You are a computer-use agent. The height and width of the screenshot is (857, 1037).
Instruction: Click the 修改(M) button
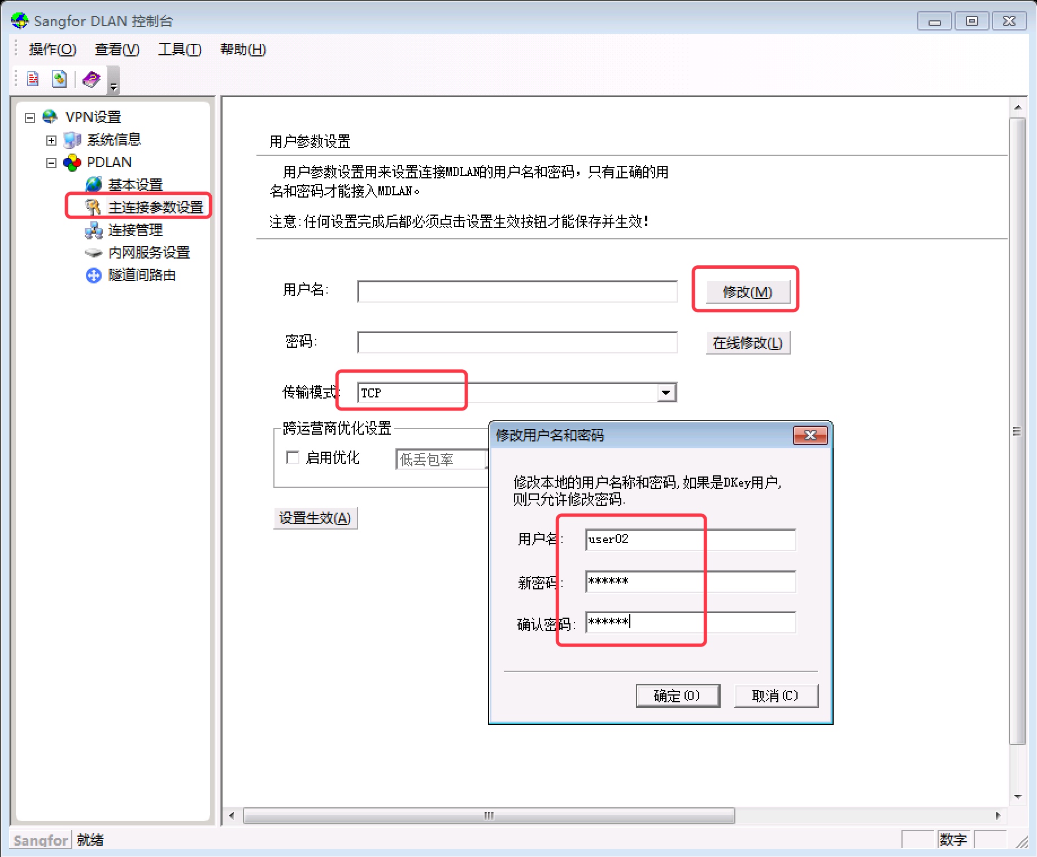pos(747,292)
